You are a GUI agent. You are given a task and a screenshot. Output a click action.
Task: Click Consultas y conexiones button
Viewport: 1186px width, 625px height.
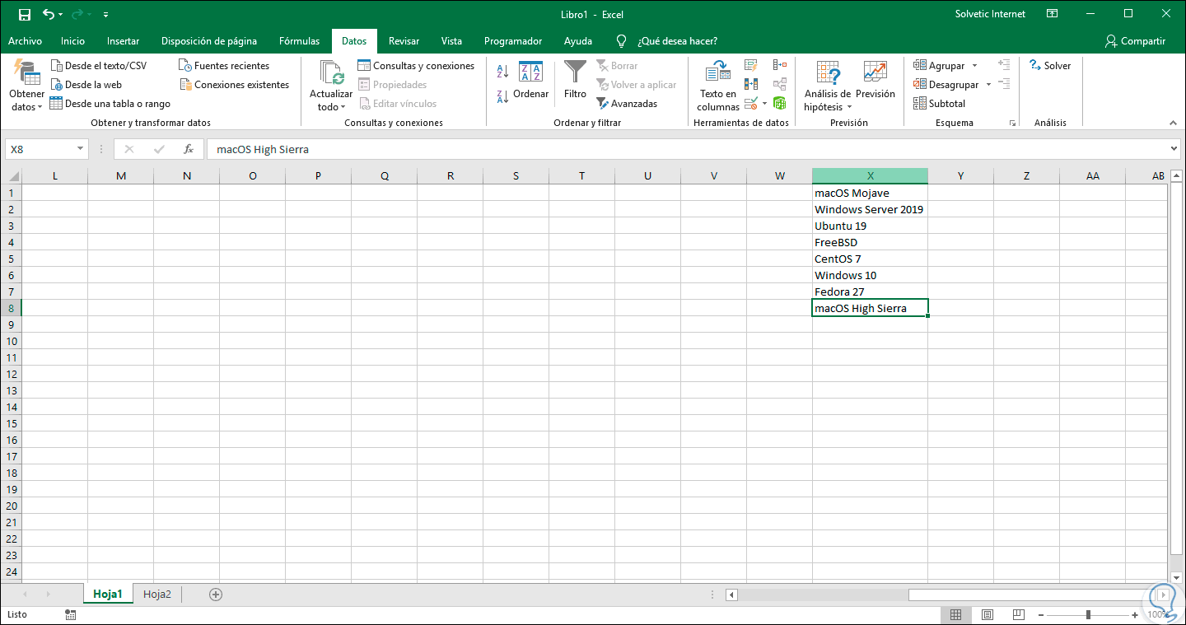point(416,66)
